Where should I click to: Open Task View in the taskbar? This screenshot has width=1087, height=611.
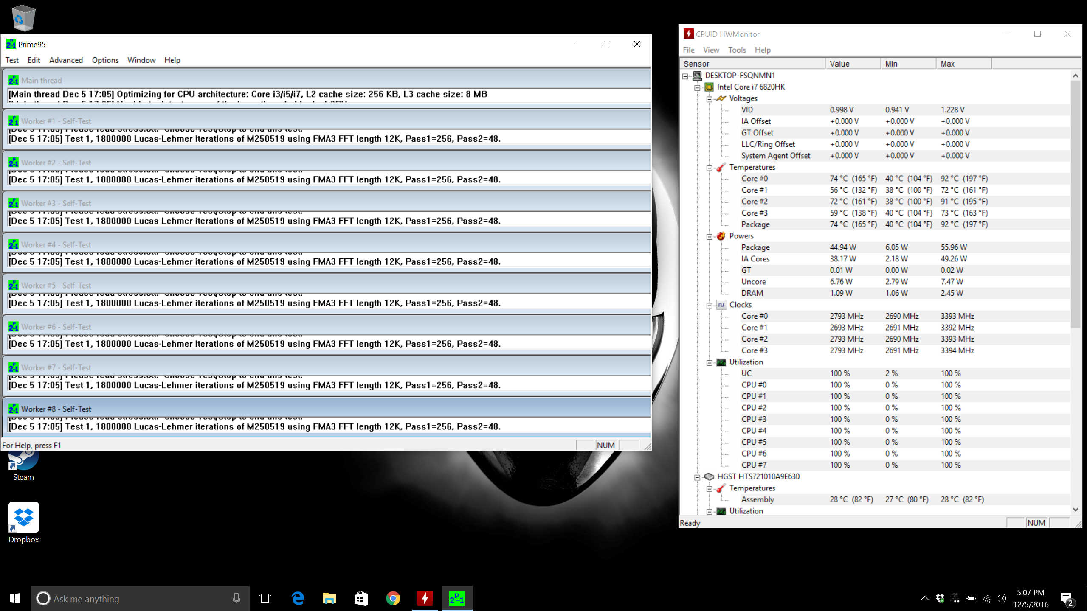click(x=265, y=598)
